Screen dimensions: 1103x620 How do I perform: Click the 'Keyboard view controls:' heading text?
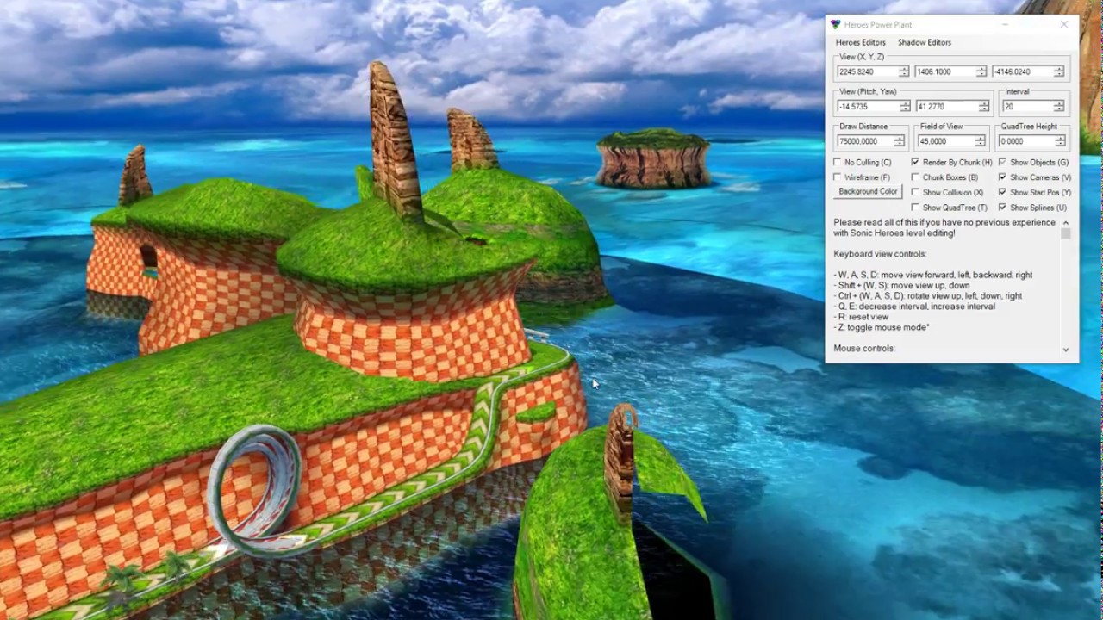pyautogui.click(x=880, y=254)
